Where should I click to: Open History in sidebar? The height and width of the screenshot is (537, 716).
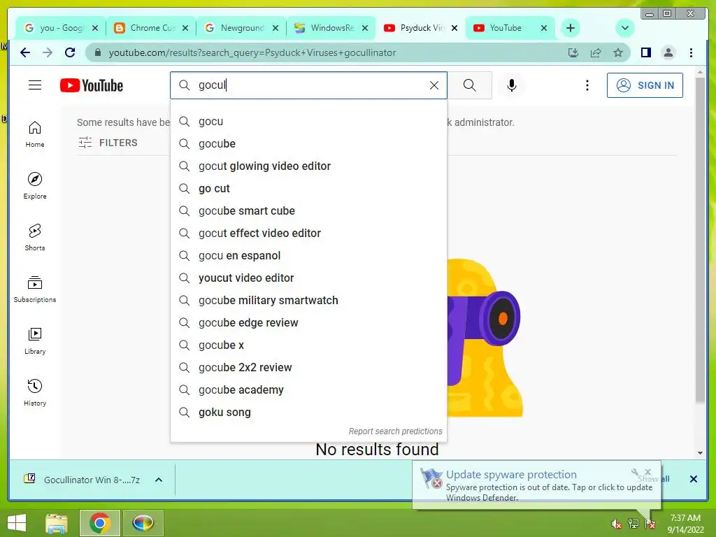[35, 393]
